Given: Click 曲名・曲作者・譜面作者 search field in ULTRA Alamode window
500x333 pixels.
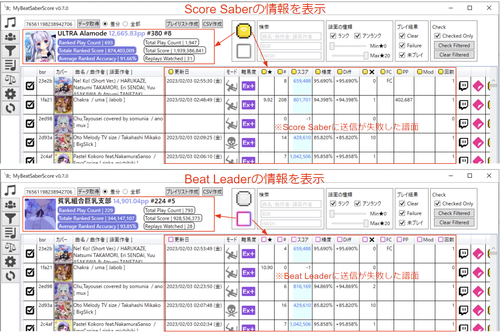Looking at the screenshot, I should coord(291,37).
